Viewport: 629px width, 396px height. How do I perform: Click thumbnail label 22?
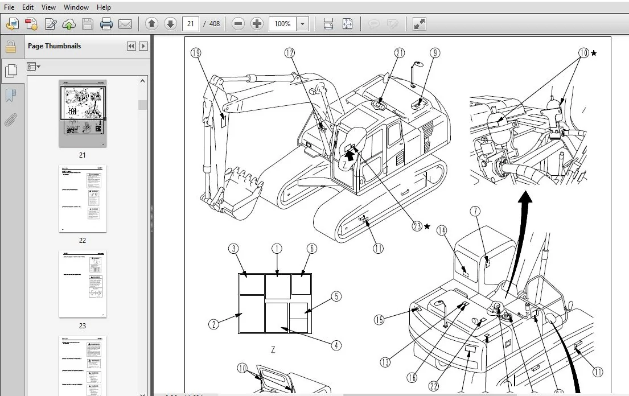(x=82, y=241)
